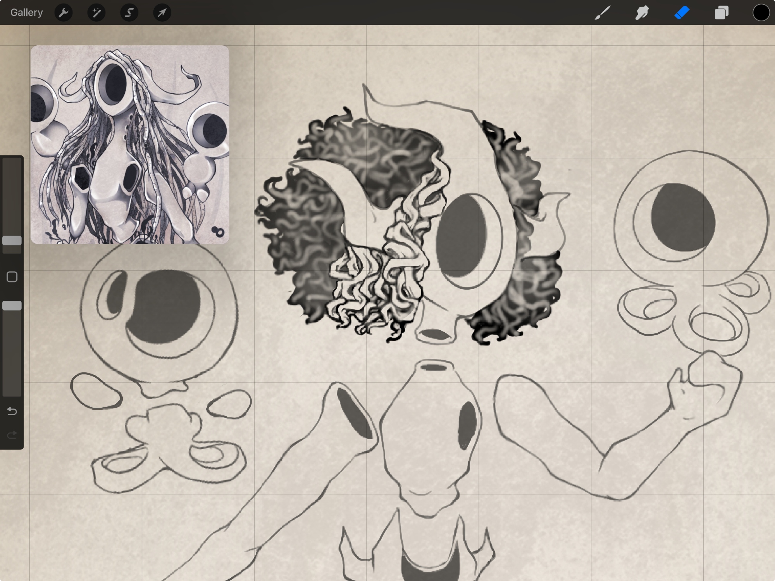Open the black color picker swatch
The height and width of the screenshot is (581, 775).
[761, 12]
